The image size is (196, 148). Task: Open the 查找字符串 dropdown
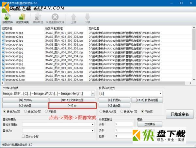pyautogui.click(x=92, y=125)
